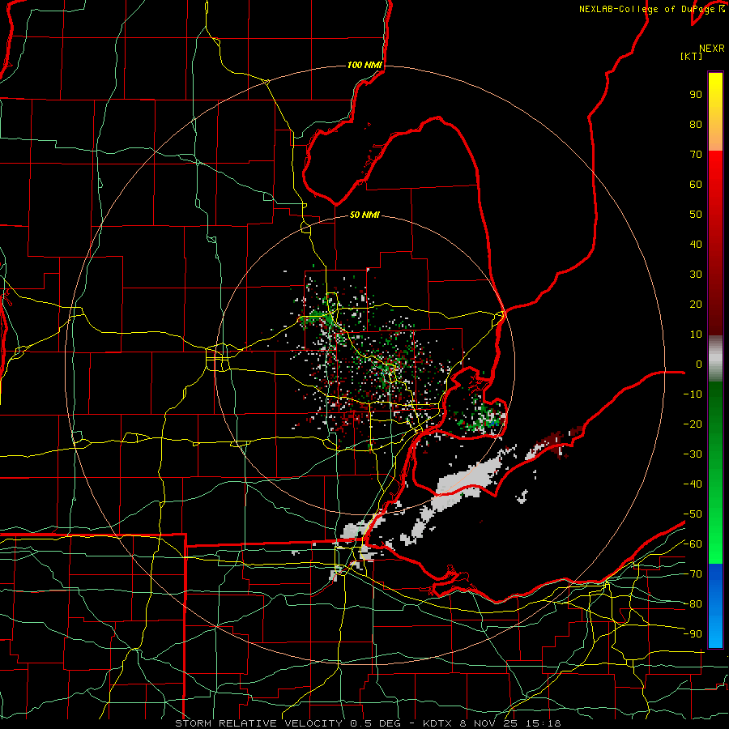Click the -30 knot scale value
Screen dimensions: 729x729
click(x=693, y=454)
